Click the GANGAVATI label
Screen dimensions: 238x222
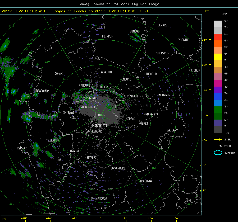tap(151, 114)
